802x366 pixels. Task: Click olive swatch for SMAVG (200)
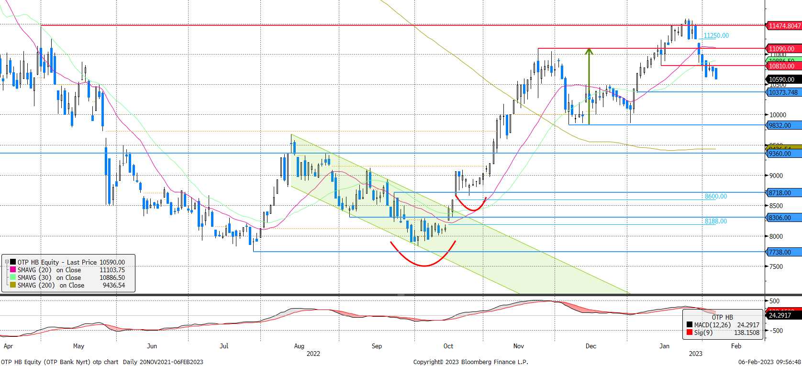tap(13, 285)
